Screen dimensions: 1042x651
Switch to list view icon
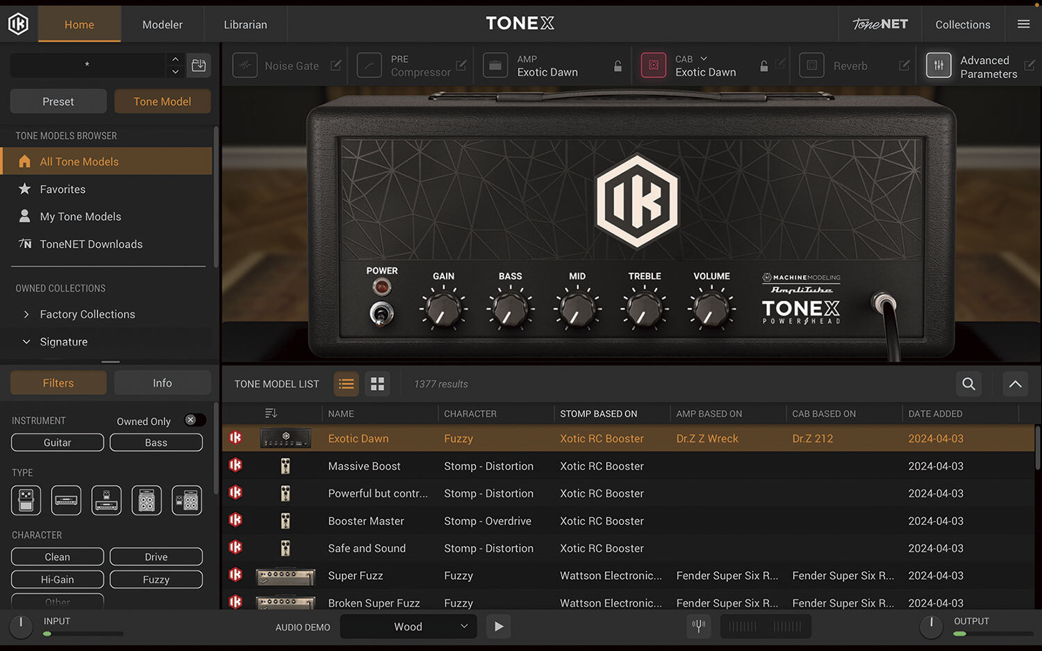346,384
